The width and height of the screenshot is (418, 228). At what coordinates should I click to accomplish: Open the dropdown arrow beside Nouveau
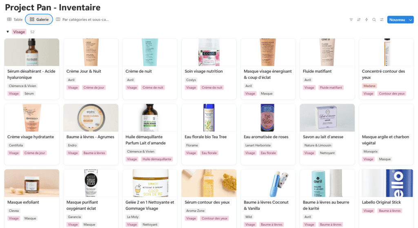point(411,20)
